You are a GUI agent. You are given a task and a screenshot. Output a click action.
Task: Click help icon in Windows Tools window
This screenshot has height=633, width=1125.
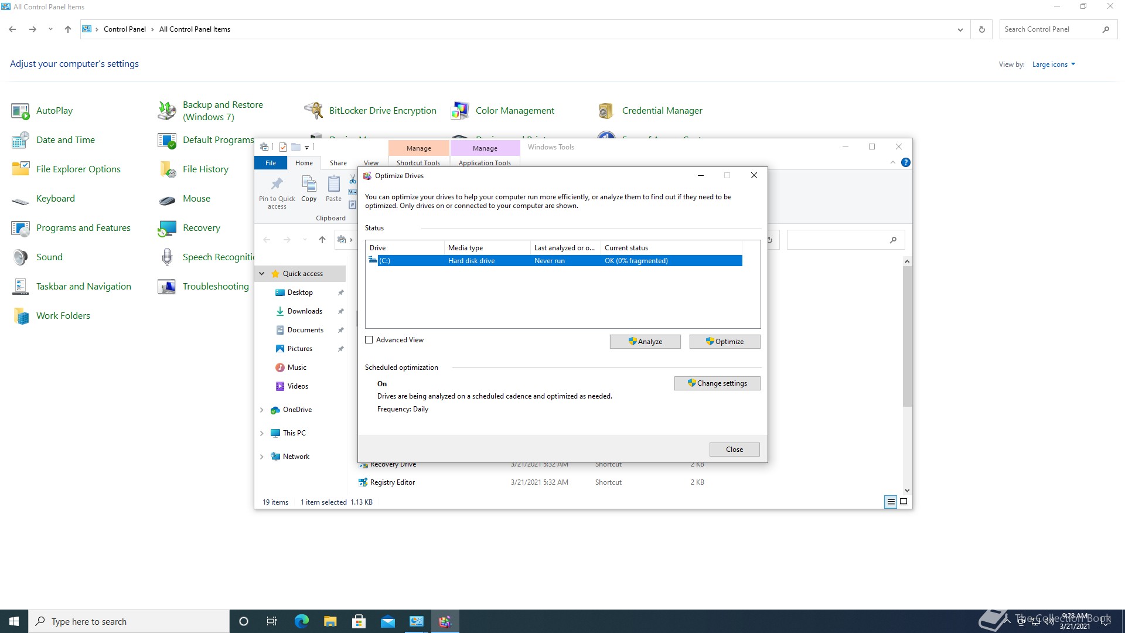(906, 162)
